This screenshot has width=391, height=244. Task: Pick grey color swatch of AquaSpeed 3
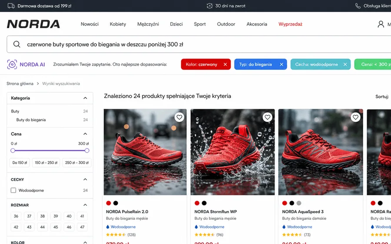(299, 203)
